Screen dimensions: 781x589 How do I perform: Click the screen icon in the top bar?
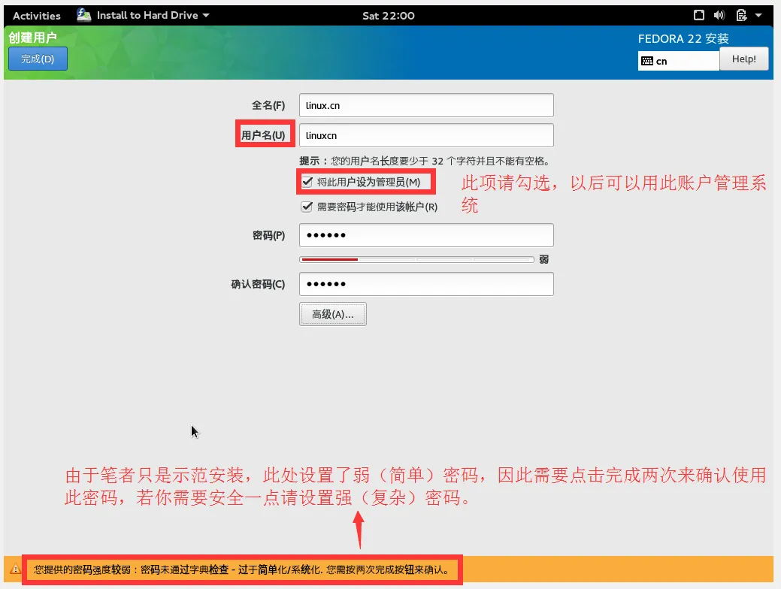pos(699,16)
